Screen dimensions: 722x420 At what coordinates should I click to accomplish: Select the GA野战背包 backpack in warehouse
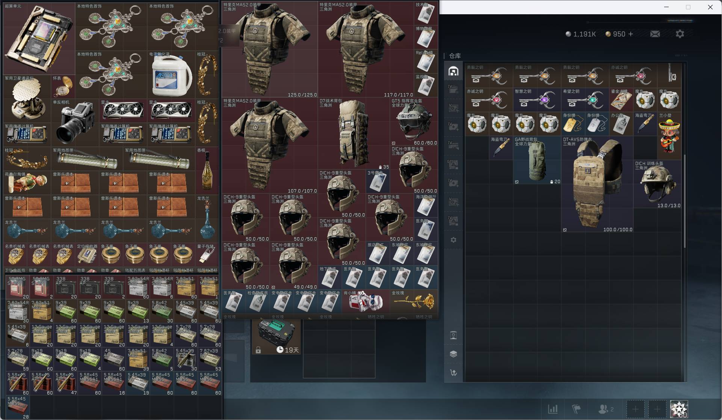tap(537, 160)
